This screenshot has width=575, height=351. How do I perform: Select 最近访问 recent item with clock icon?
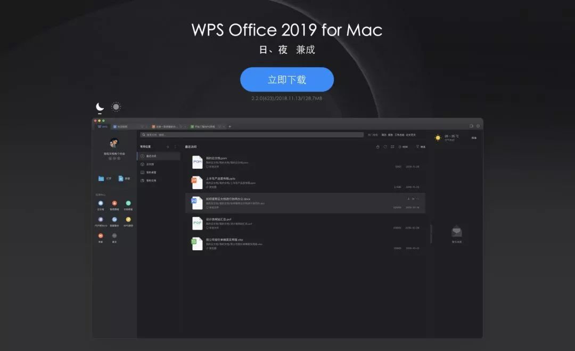159,156
